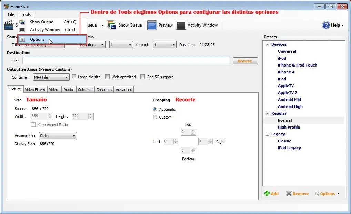Image resolution: width=351 pixels, height=214 pixels.
Task: Choose Show Queue in Tools menu
Action: 52,22
